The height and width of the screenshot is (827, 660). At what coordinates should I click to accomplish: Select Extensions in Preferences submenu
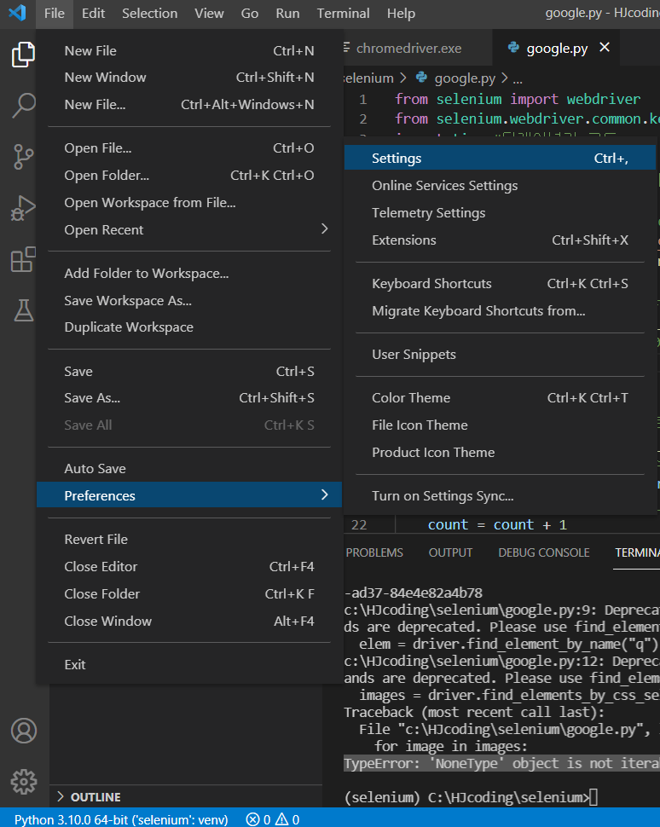(x=500, y=240)
